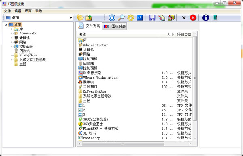The height and width of the screenshot is (156, 243).
Task: Click the black X delete toolbar icon
Action: click(184, 18)
